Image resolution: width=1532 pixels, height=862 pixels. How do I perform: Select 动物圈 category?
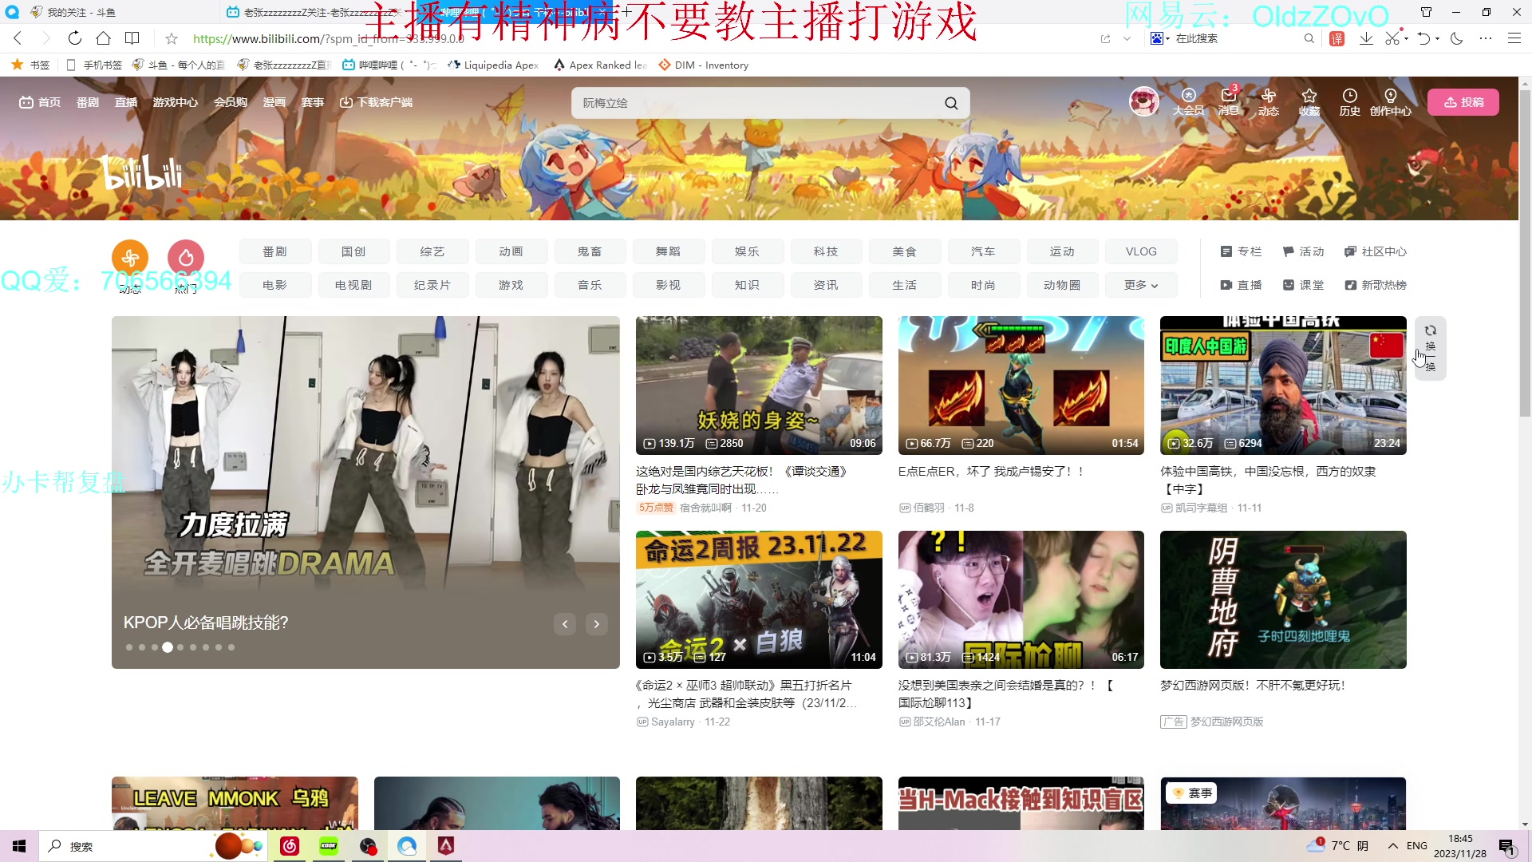(x=1062, y=285)
